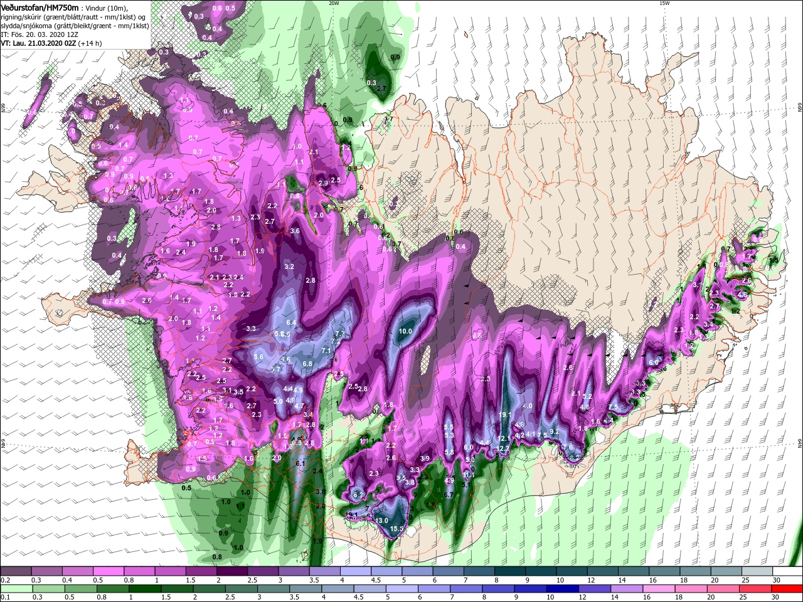This screenshot has width=803, height=602.
Task: Click light periwinkle 4–4.5 swatch, upper legend
Action: click(355, 571)
